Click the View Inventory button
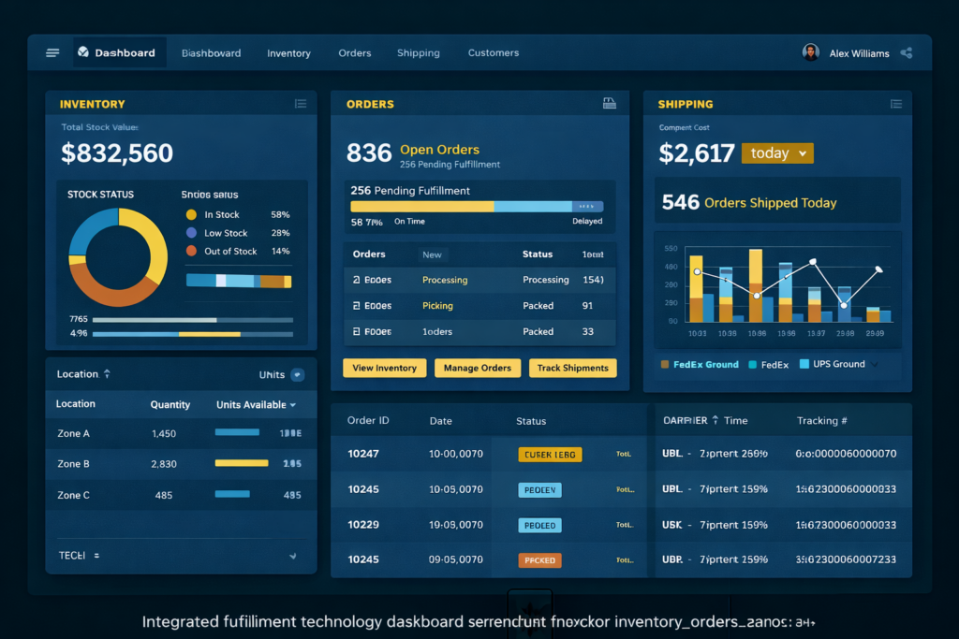The image size is (959, 639). point(384,368)
